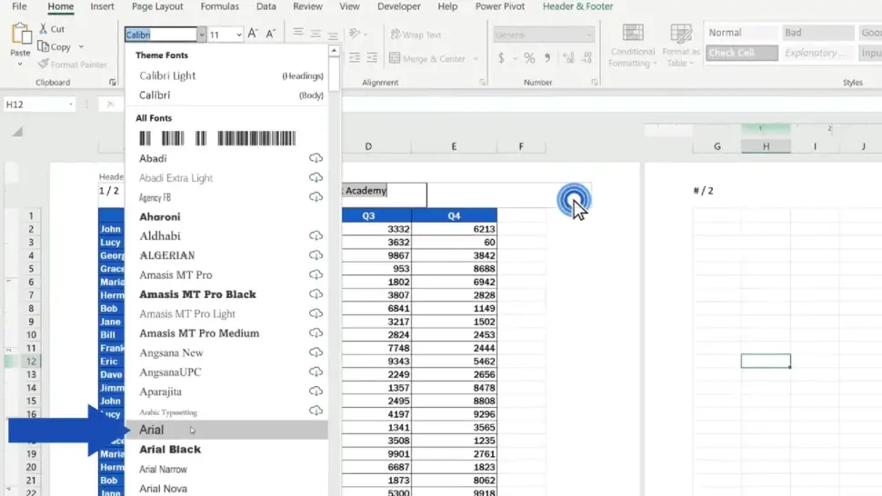
Task: Open the File tab
Action: tap(19, 6)
